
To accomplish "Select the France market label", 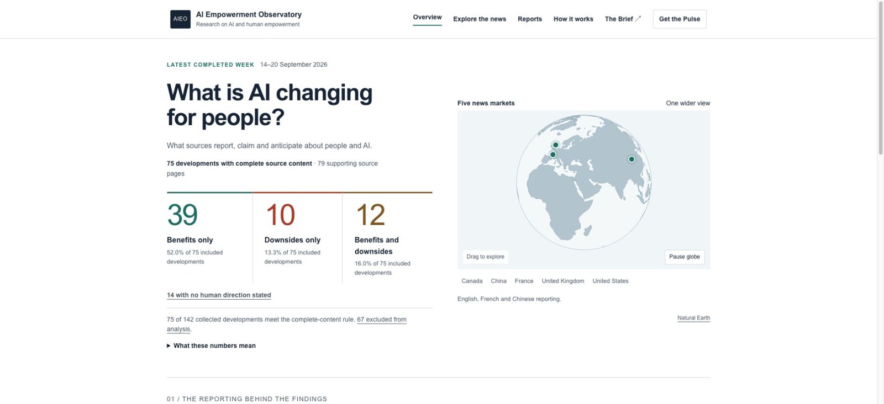I will [x=524, y=281].
